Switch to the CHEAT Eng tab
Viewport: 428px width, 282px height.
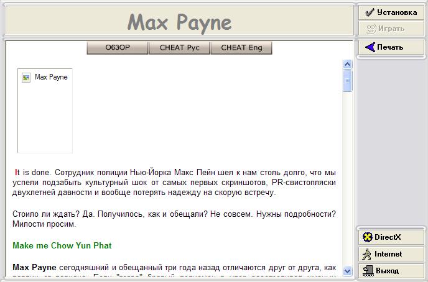coord(241,48)
